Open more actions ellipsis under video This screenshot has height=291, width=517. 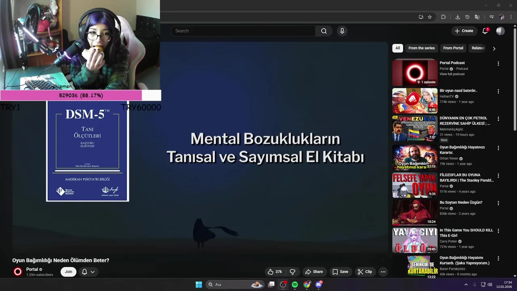(383, 272)
